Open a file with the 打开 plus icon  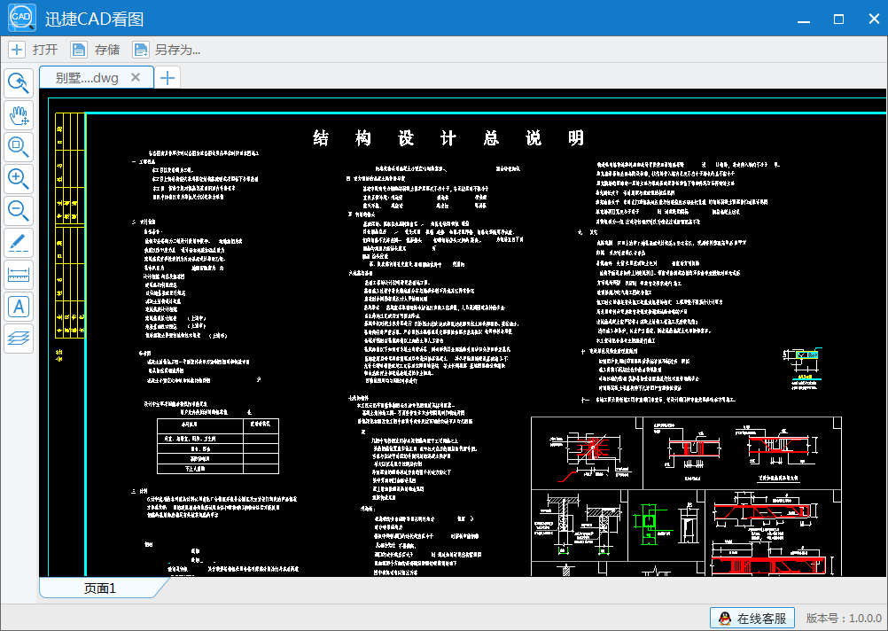[17, 50]
